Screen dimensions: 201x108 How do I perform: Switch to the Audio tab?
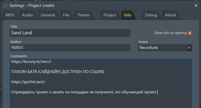tap(27, 15)
